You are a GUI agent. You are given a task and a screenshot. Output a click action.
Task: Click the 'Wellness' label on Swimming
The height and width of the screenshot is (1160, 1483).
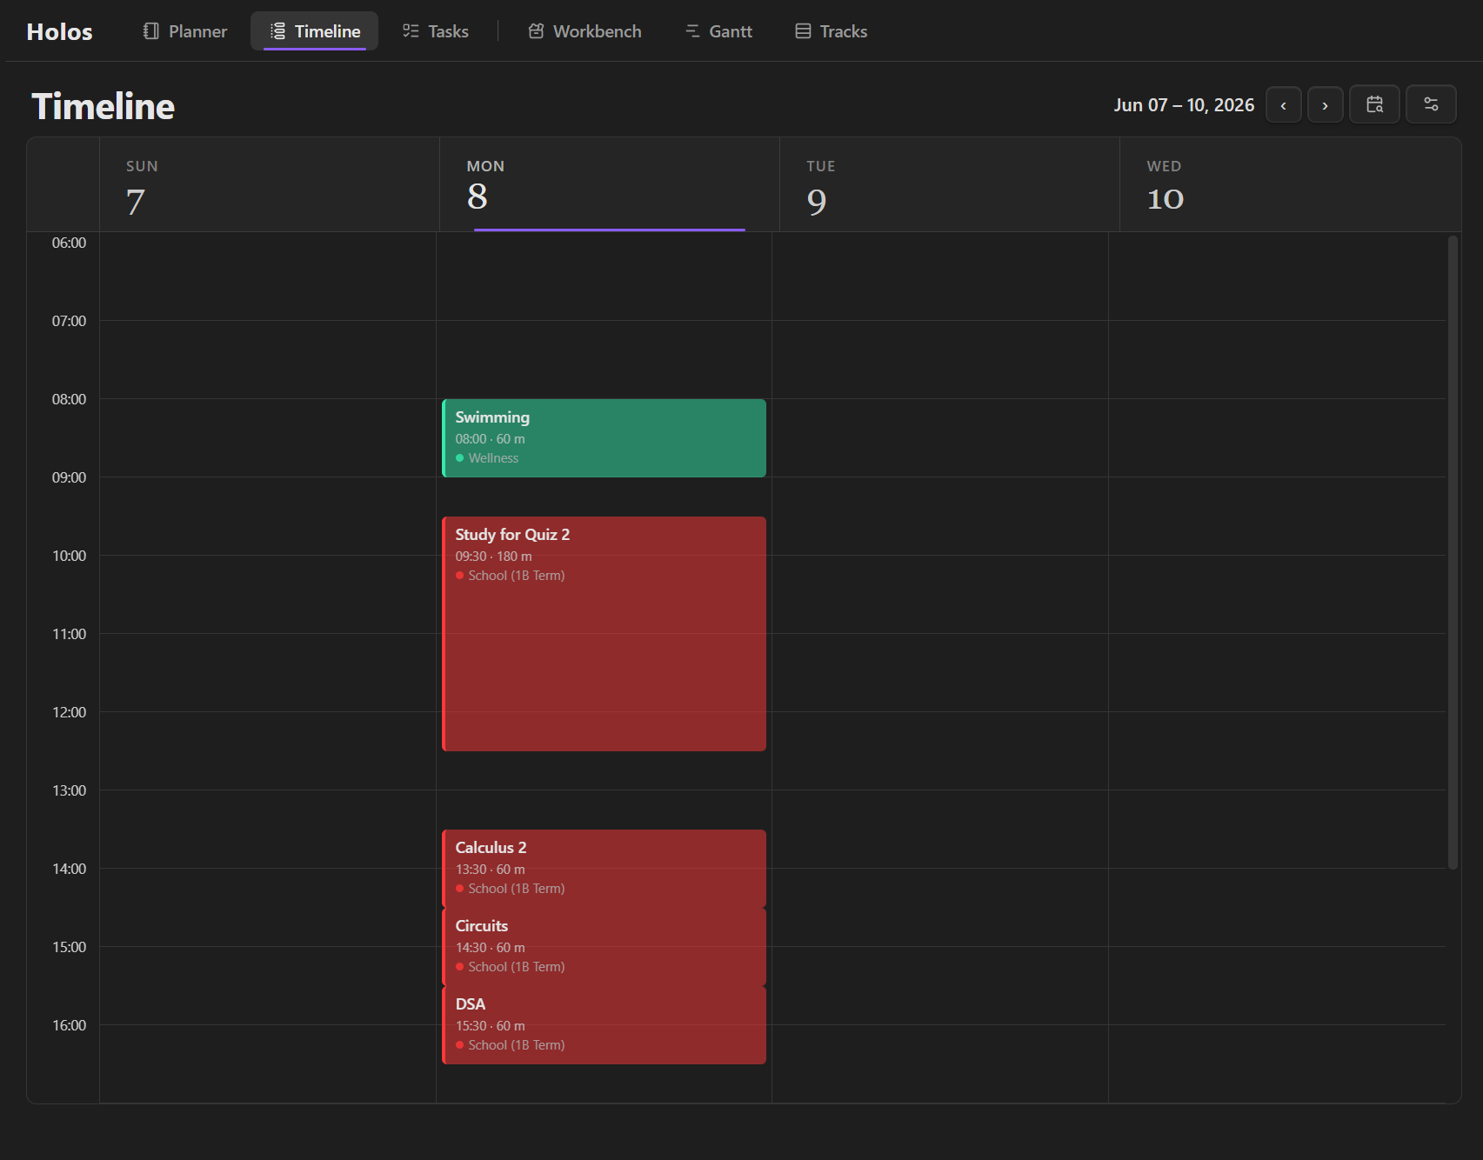pyautogui.click(x=493, y=458)
